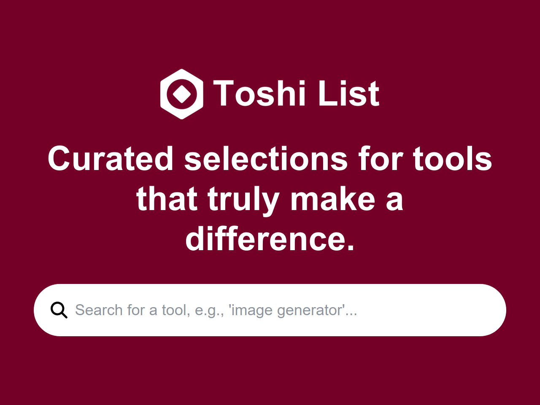Select the 'image generator' example text

click(x=287, y=310)
